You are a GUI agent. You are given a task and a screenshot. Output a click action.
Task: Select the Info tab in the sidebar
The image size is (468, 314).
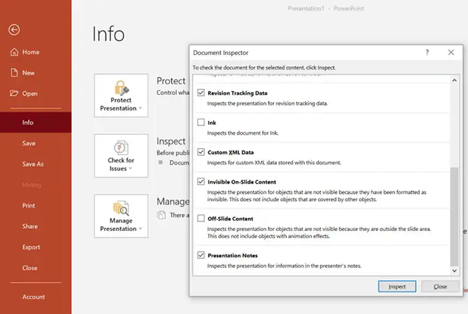click(x=36, y=123)
